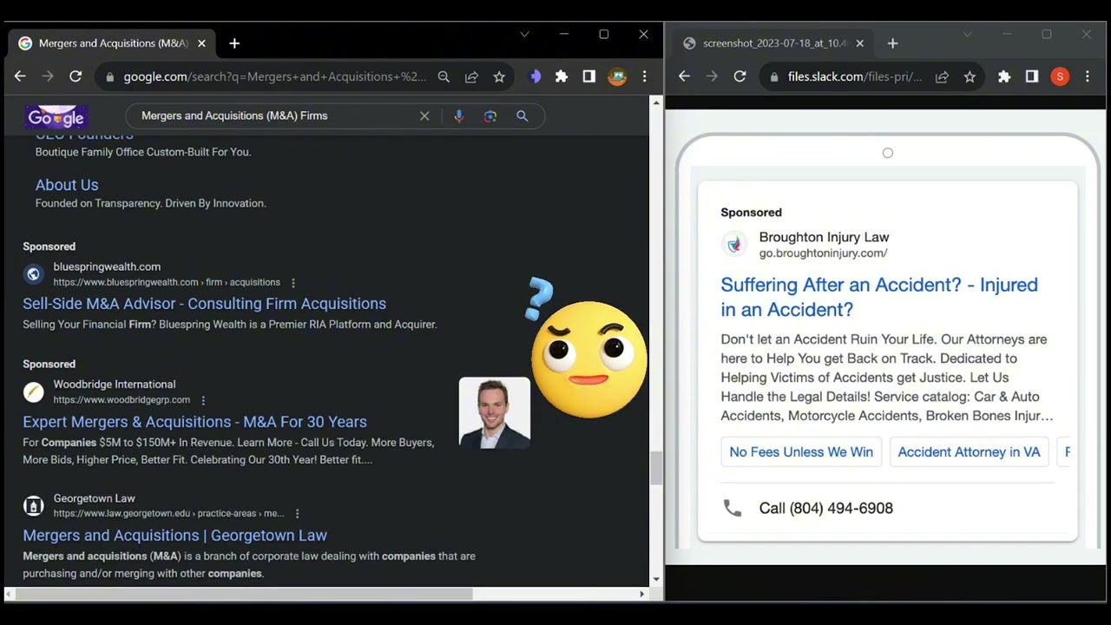Open tab search chevron in Google window
The image size is (1111, 625).
tap(524, 35)
